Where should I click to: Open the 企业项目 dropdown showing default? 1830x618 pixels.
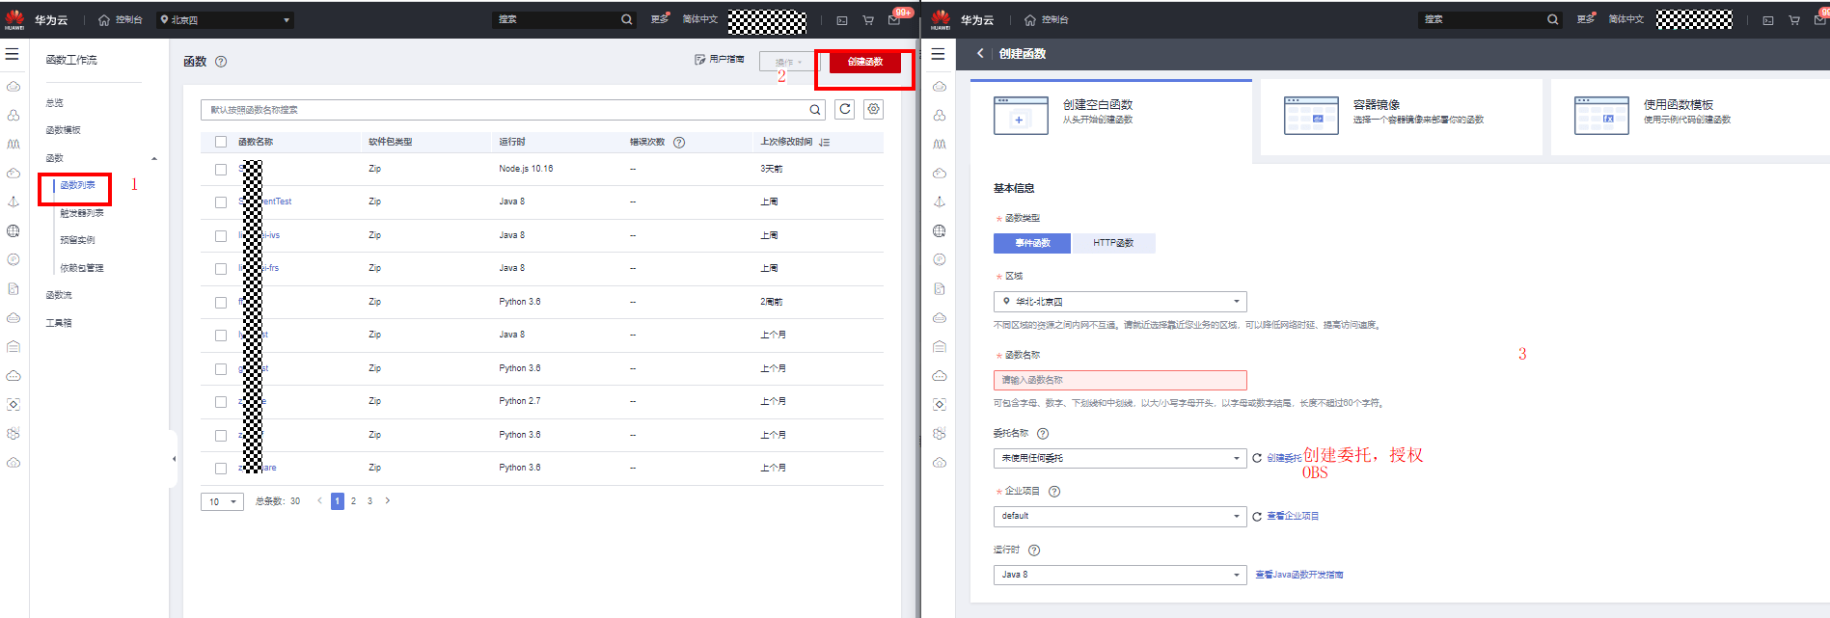[1120, 516]
